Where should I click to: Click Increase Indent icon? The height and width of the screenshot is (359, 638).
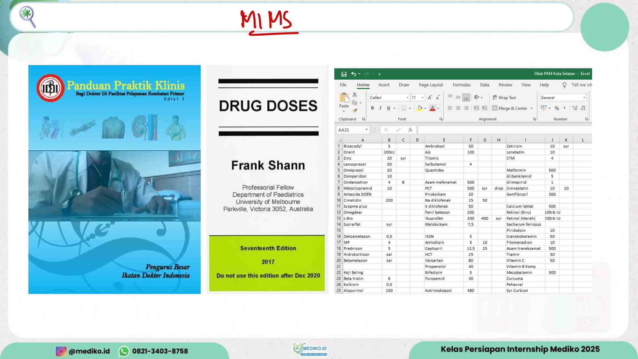(x=484, y=108)
